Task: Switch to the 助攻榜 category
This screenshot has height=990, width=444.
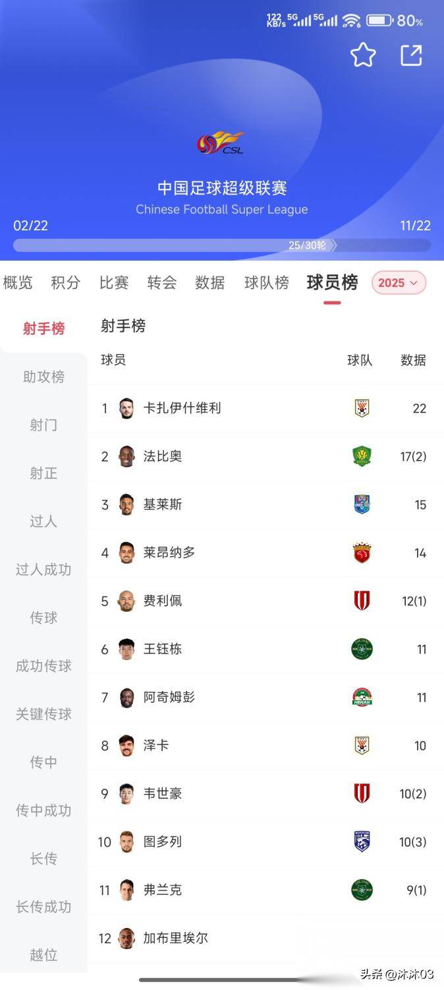Action: (42, 377)
